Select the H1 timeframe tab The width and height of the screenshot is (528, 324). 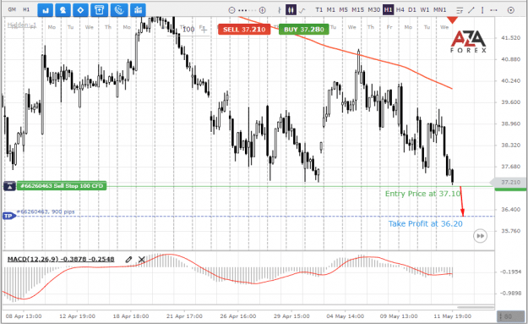point(388,10)
